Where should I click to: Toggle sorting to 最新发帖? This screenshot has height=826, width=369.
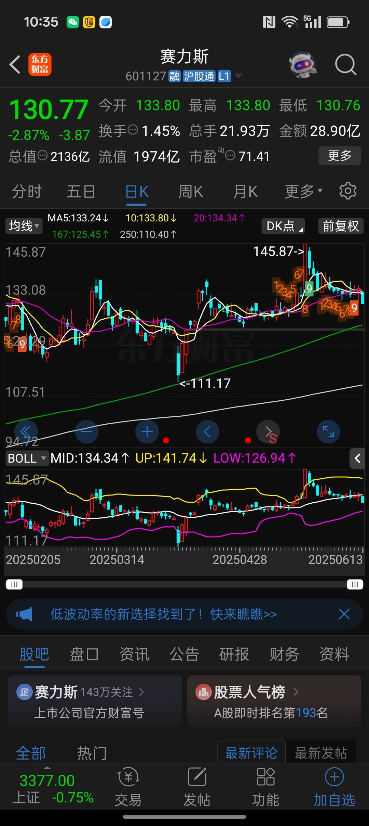pos(321,753)
